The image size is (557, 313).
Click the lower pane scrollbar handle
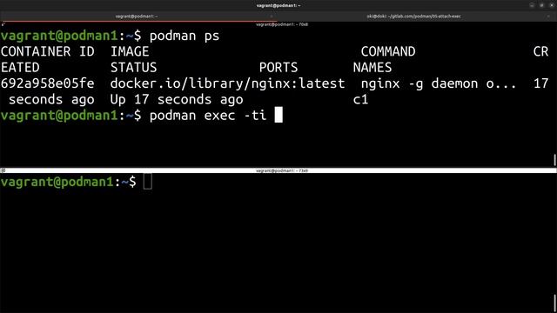pyautogui.click(x=554, y=303)
